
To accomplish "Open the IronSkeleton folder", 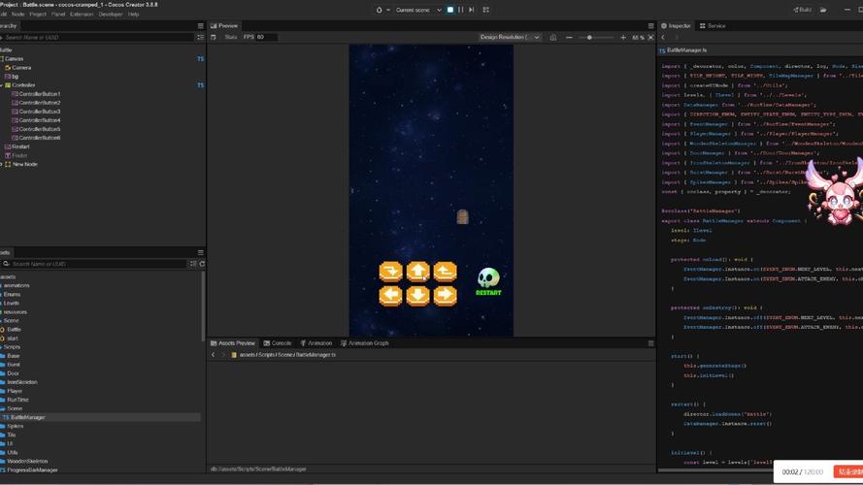I will coord(22,382).
